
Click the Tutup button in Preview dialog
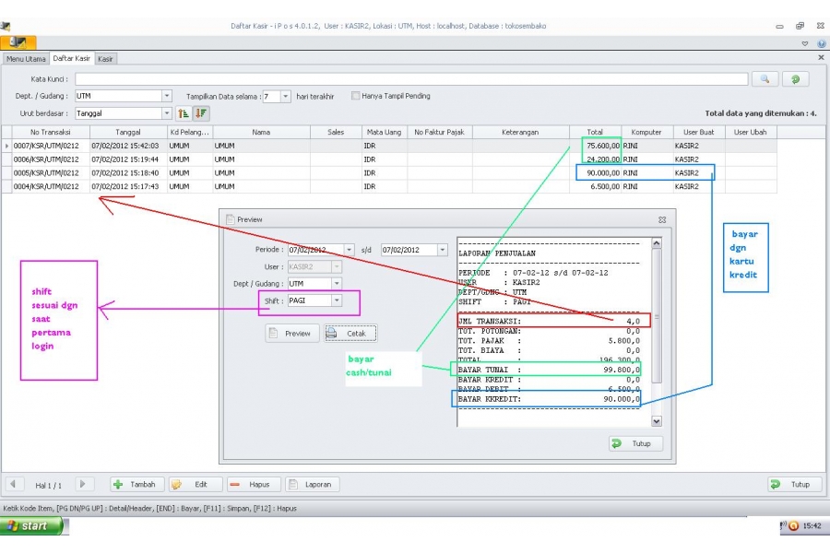click(x=635, y=443)
